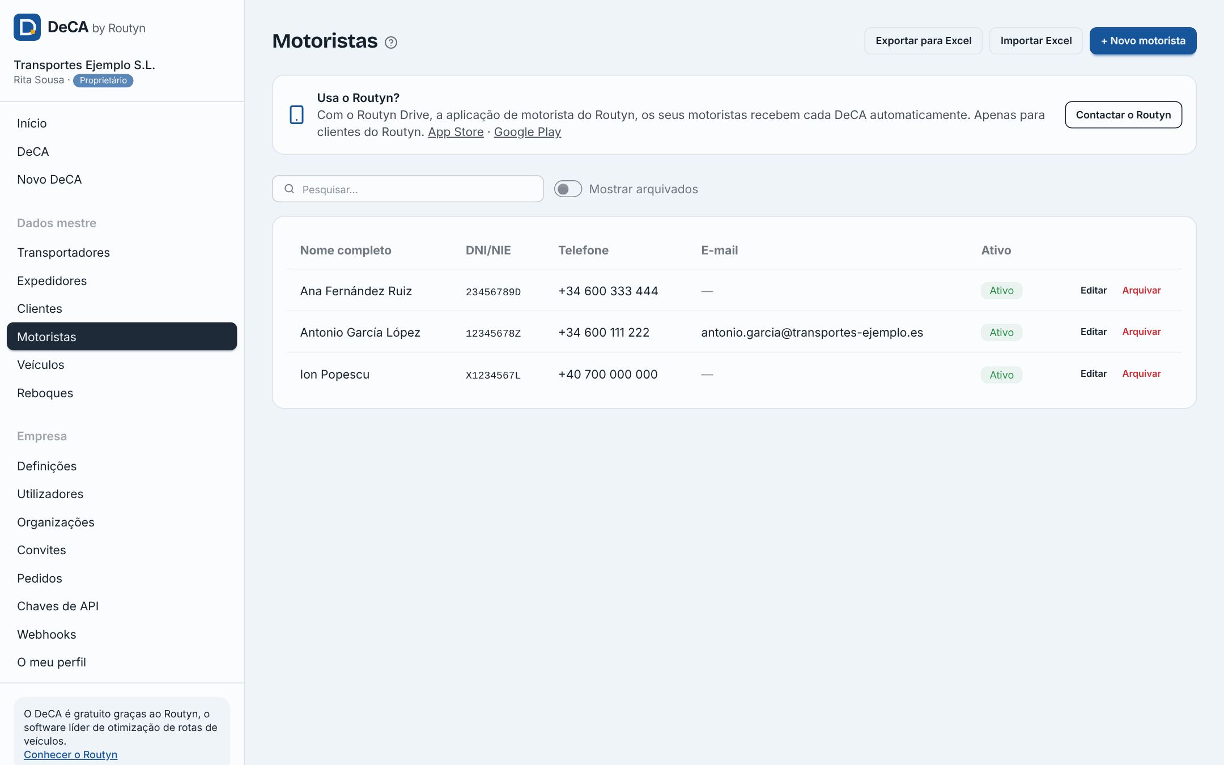Click the Ativo badge for Ion Popescu
The width and height of the screenshot is (1224, 765).
[1001, 375]
